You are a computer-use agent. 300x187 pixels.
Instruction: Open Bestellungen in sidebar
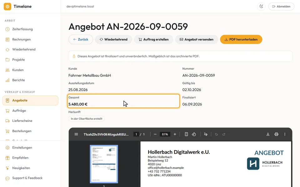coord(30,131)
